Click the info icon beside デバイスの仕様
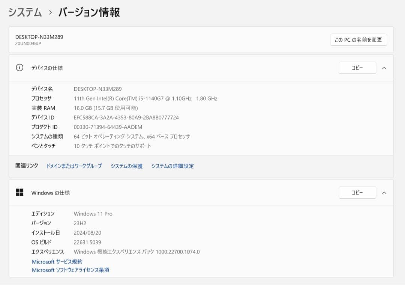The height and width of the screenshot is (285, 405). [x=19, y=68]
